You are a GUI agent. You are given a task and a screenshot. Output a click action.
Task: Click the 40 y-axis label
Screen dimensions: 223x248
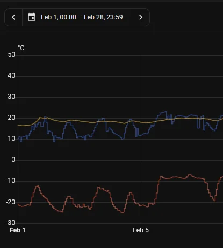click(x=11, y=75)
